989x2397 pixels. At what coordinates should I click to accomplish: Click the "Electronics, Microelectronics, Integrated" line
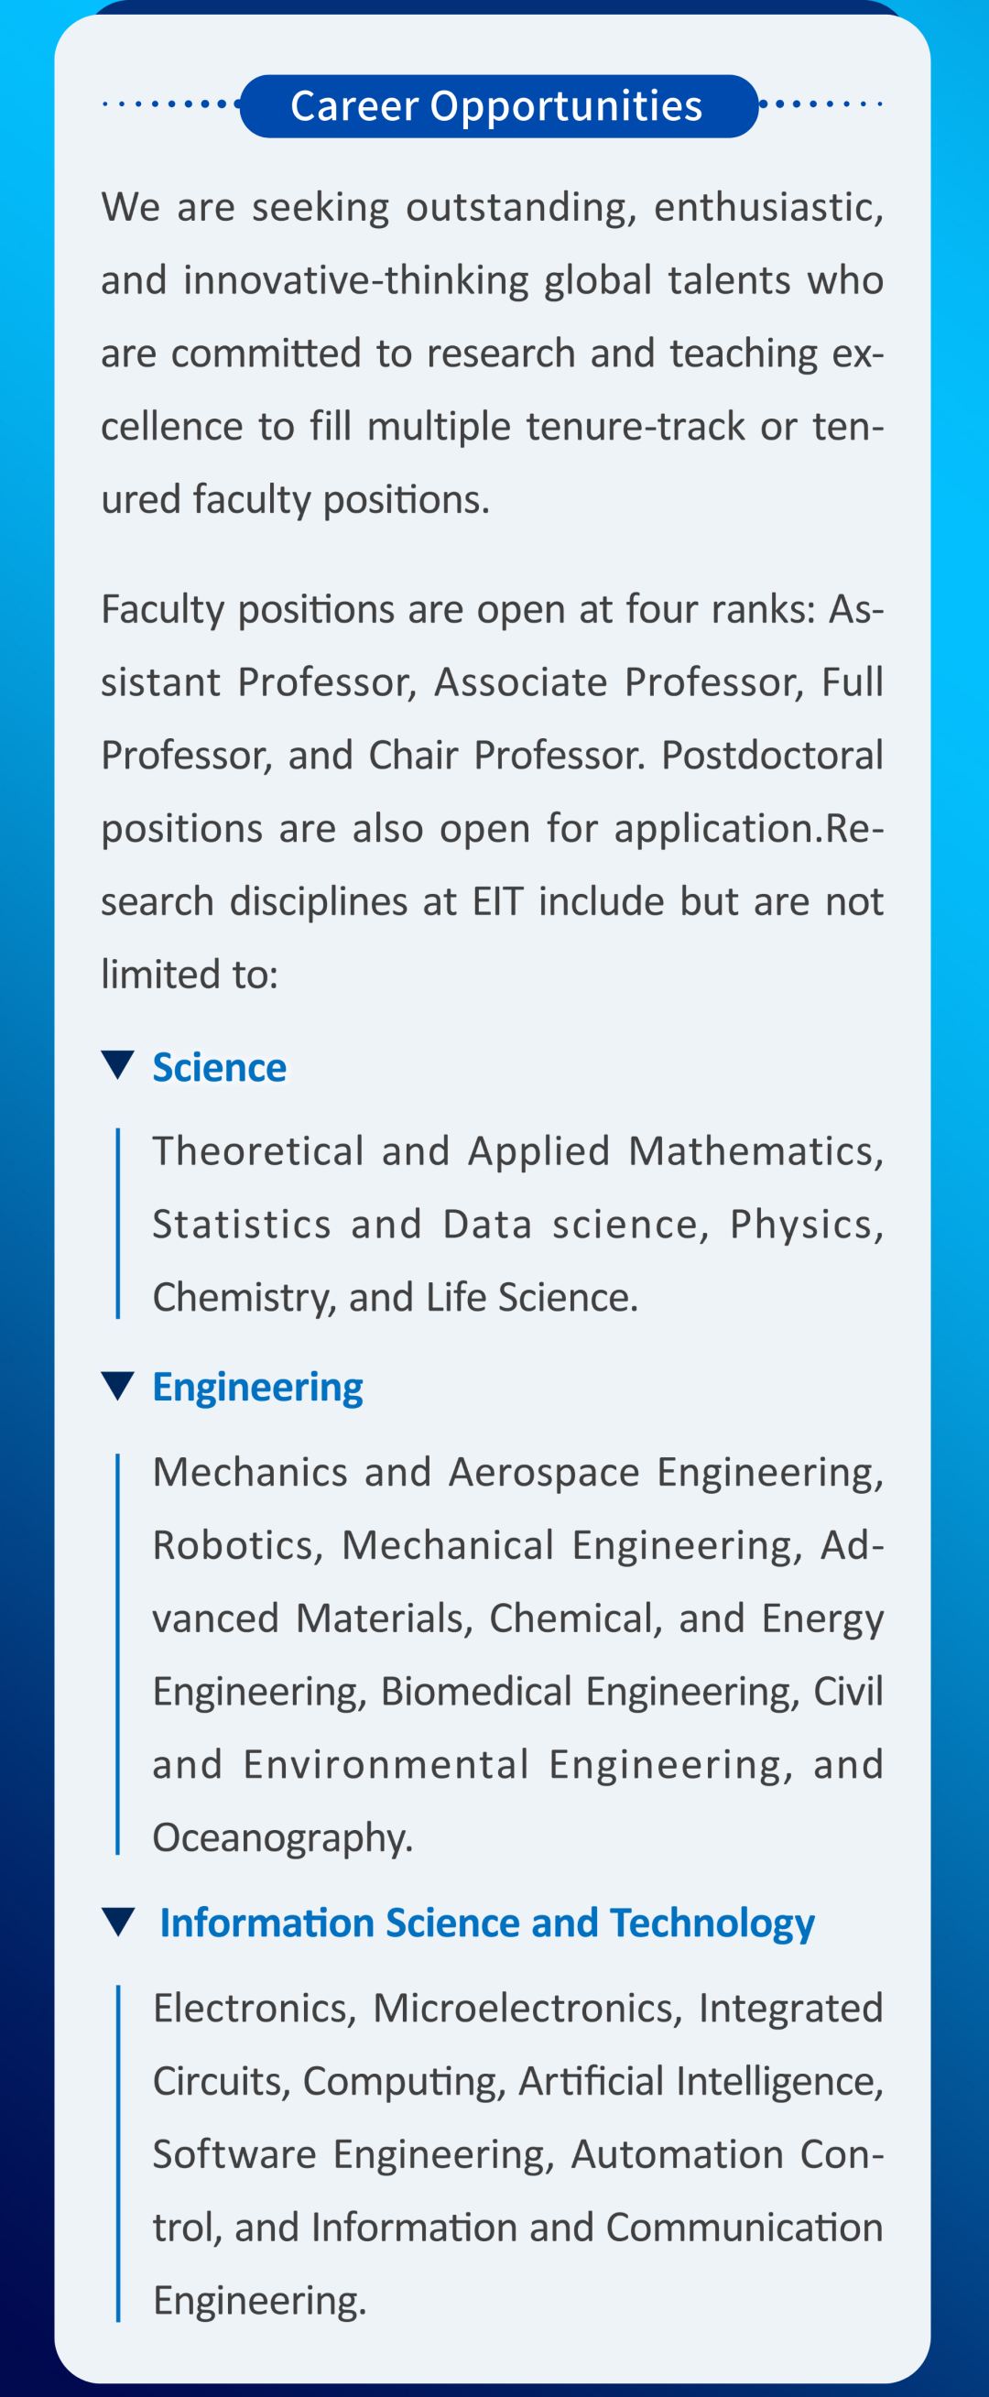pyautogui.click(x=517, y=2007)
